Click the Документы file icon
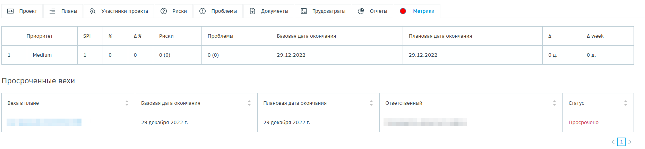This screenshot has width=645, height=149. point(252,11)
